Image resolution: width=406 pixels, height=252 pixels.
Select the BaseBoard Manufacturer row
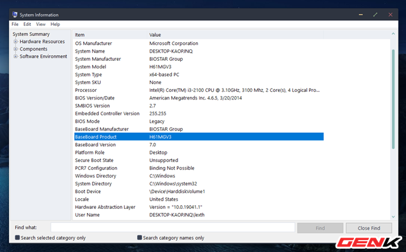pyautogui.click(x=199, y=129)
